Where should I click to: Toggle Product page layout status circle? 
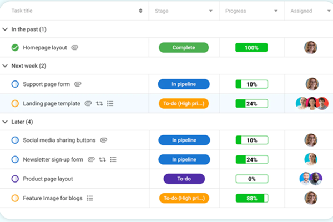coord(15,179)
